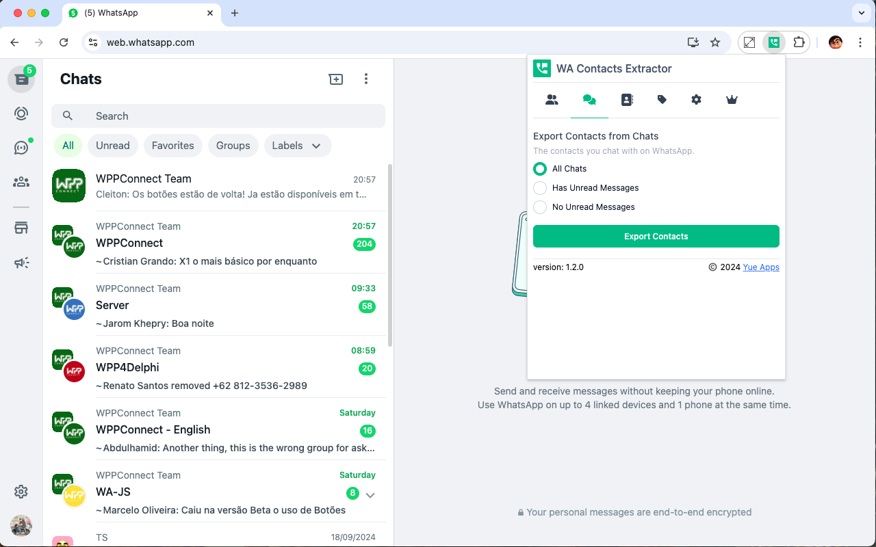Click the new chat icon beside Chats
The height and width of the screenshot is (547, 876).
(336, 79)
